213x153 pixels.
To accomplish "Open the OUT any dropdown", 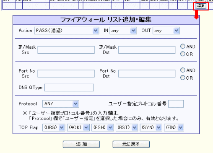I will (166, 31).
